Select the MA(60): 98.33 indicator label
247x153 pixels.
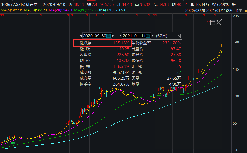[x=86, y=10]
